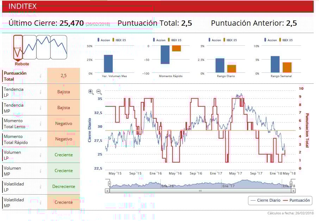Click the orange IBEX bar in Rango Semanal
Viewport: 319px width, 221px height.
click(x=287, y=68)
